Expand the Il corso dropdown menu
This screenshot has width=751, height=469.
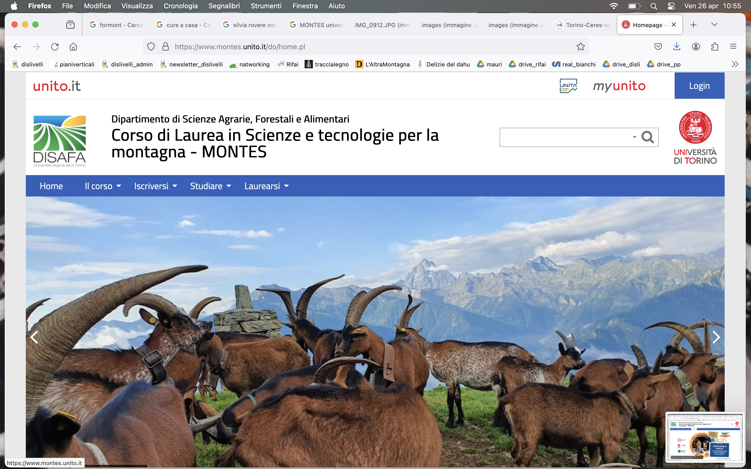pyautogui.click(x=103, y=186)
